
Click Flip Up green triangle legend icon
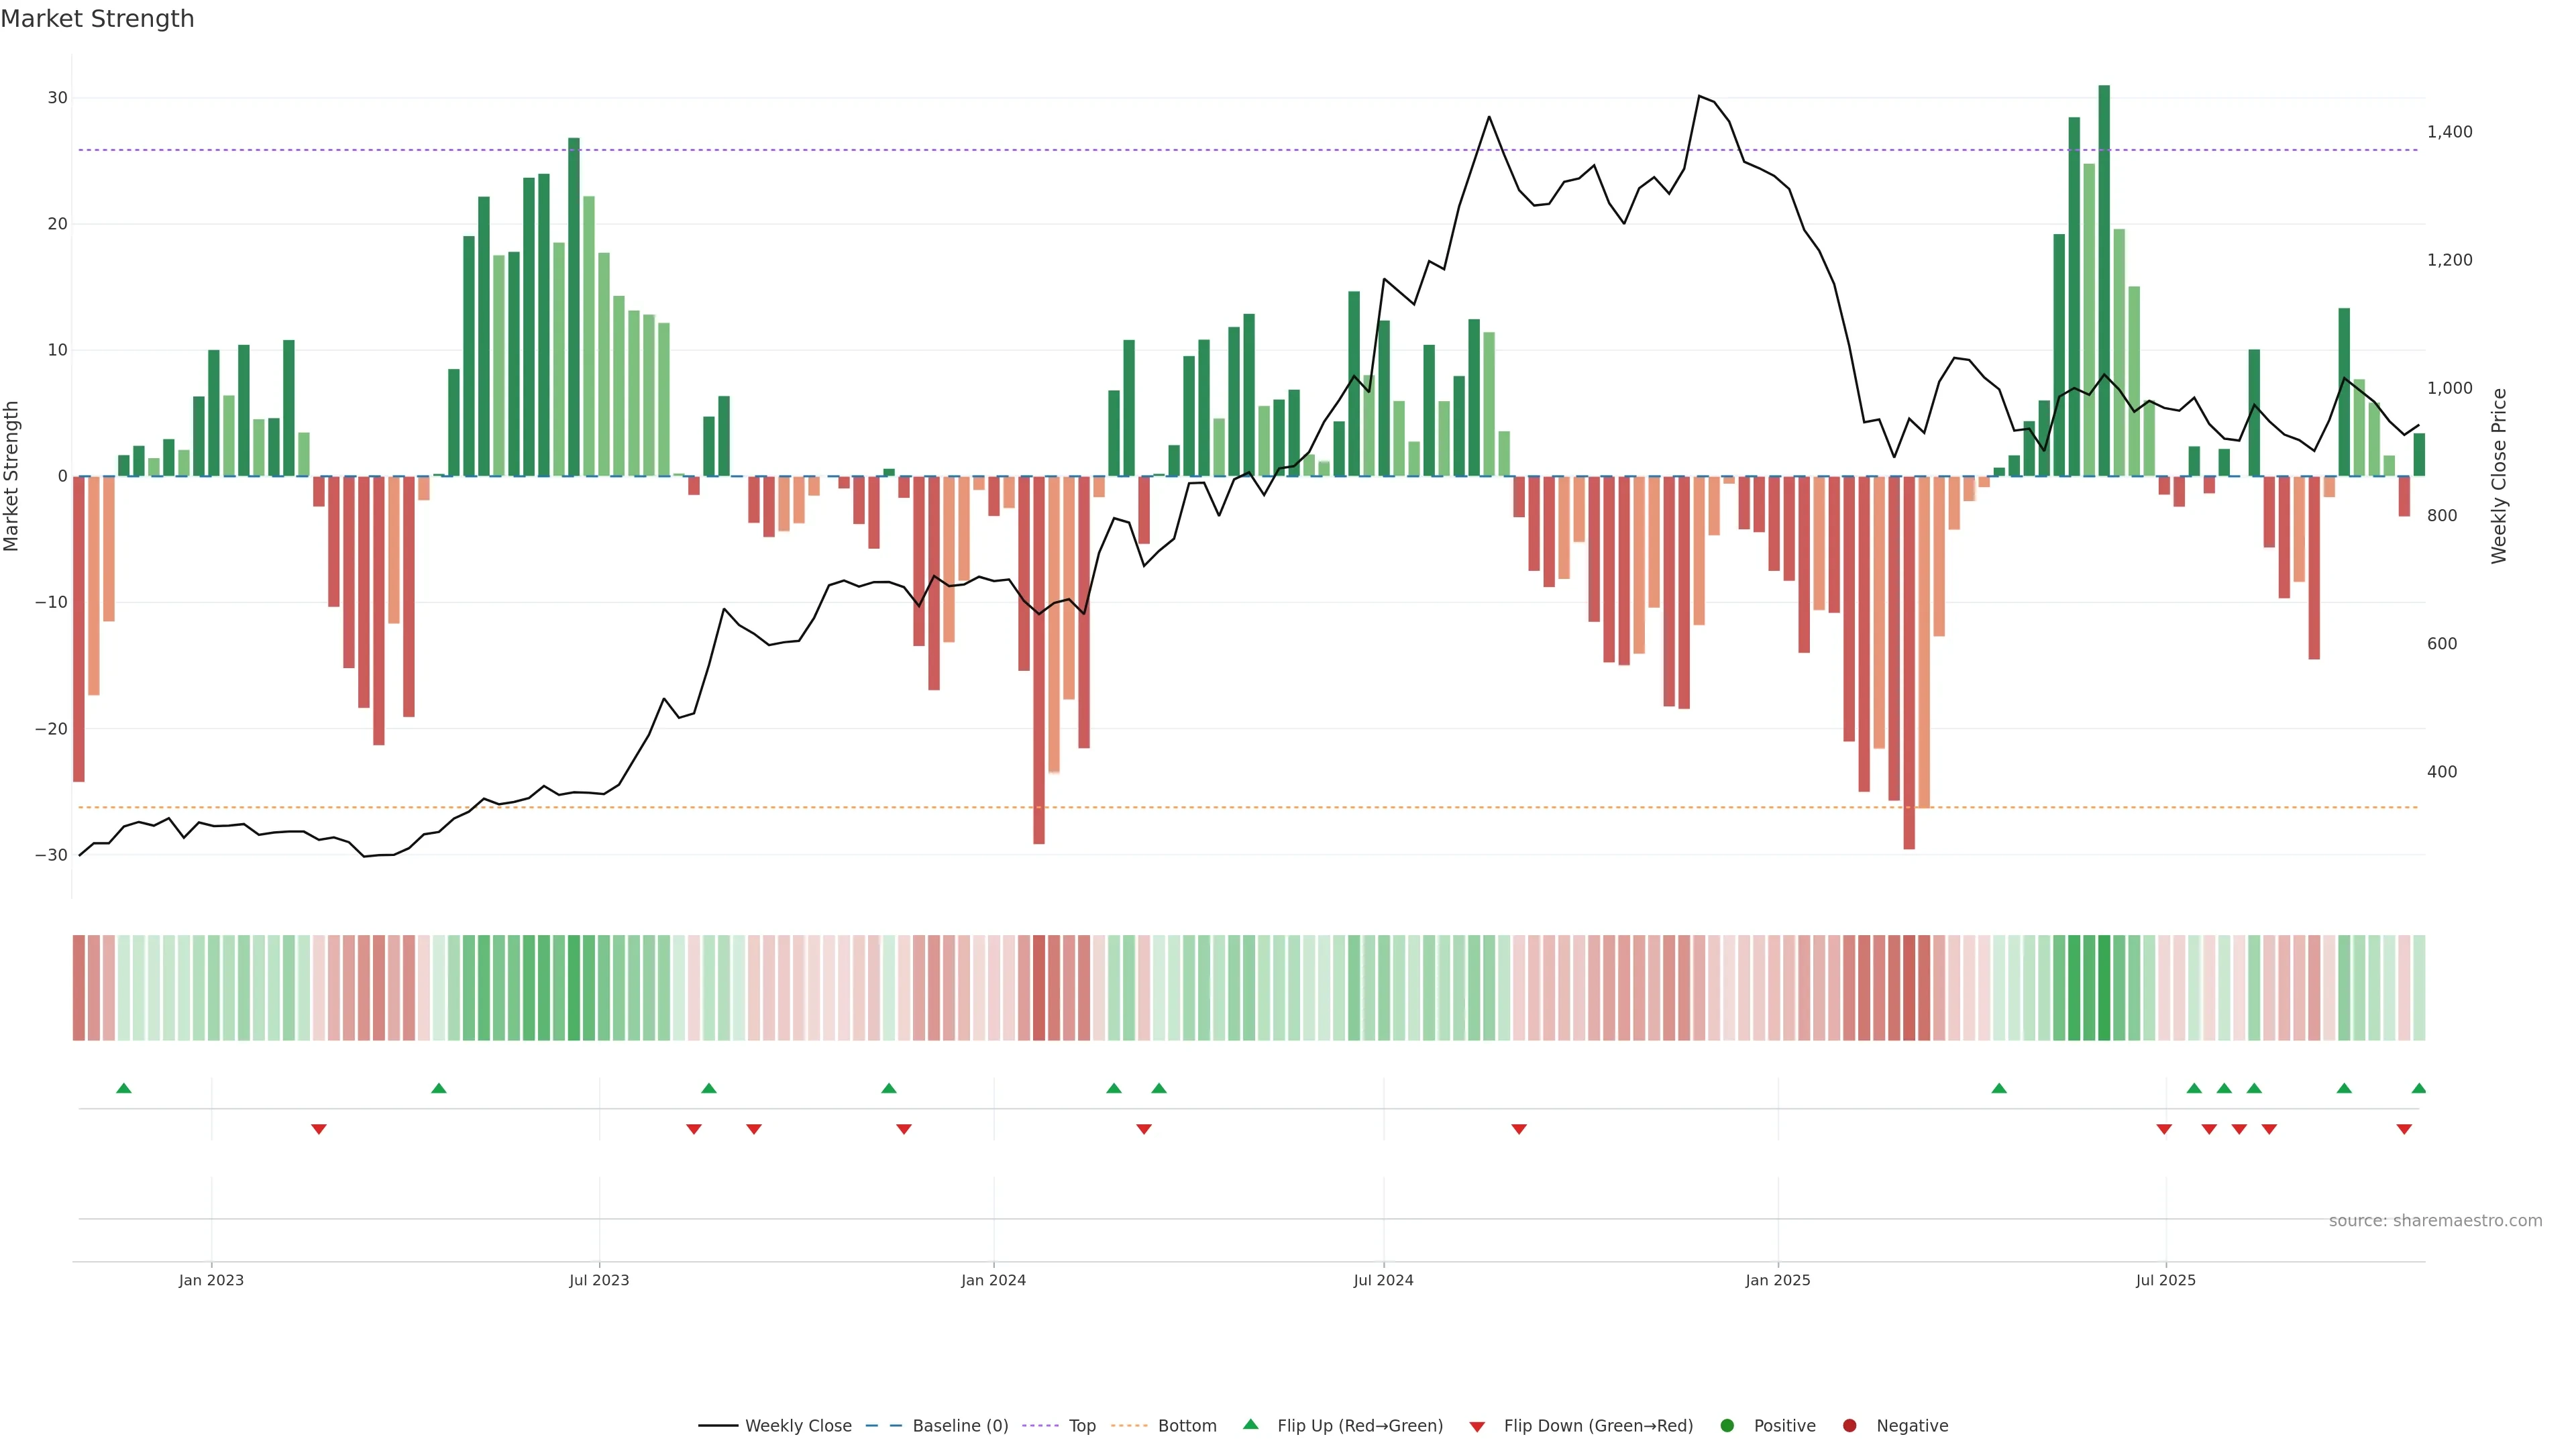[x=1250, y=1425]
